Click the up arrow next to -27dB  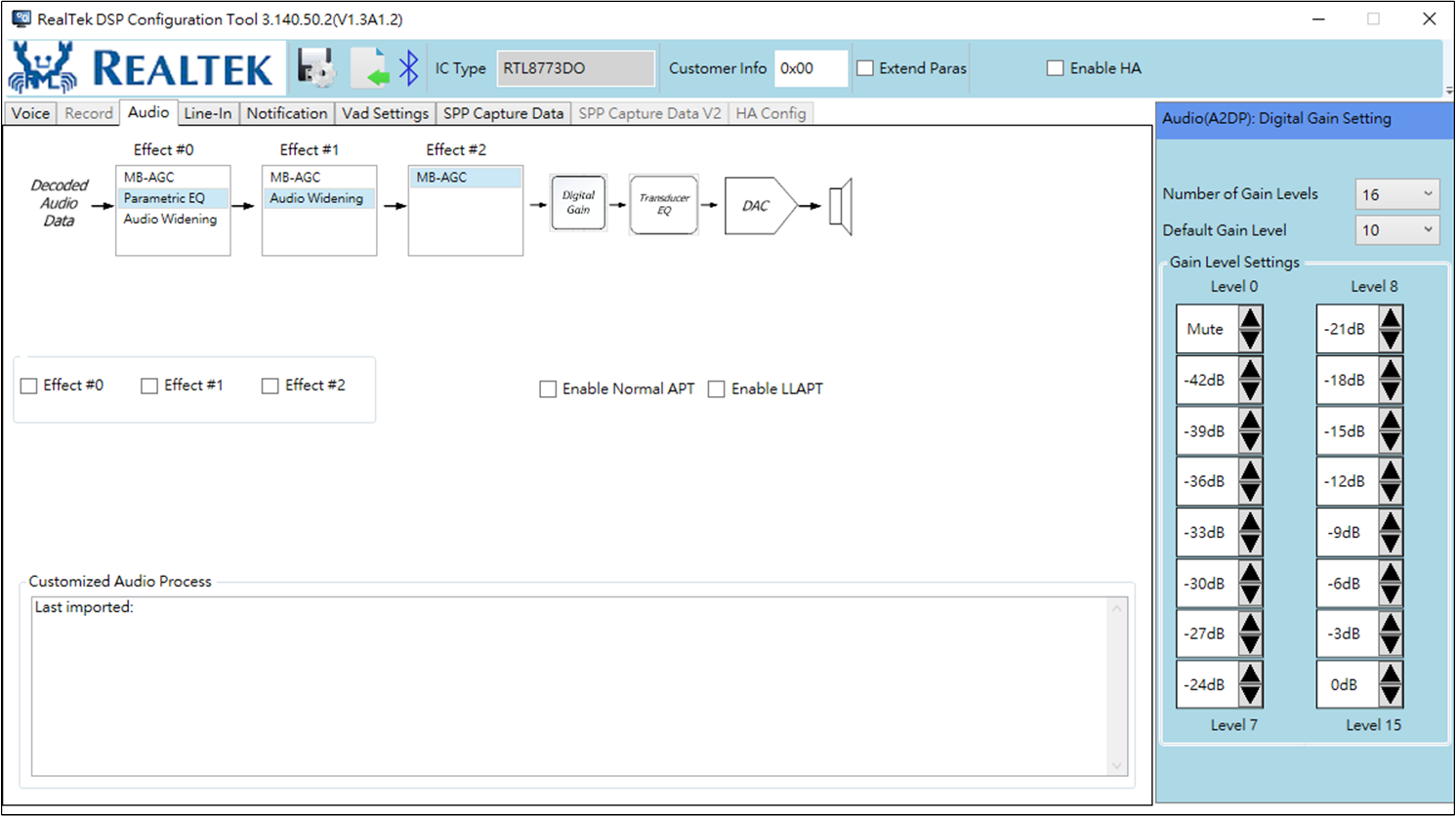[x=1250, y=622]
